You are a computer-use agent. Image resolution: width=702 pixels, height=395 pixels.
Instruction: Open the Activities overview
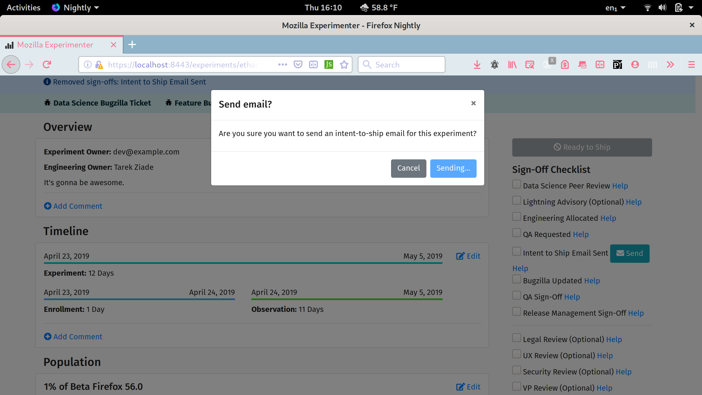pos(24,8)
